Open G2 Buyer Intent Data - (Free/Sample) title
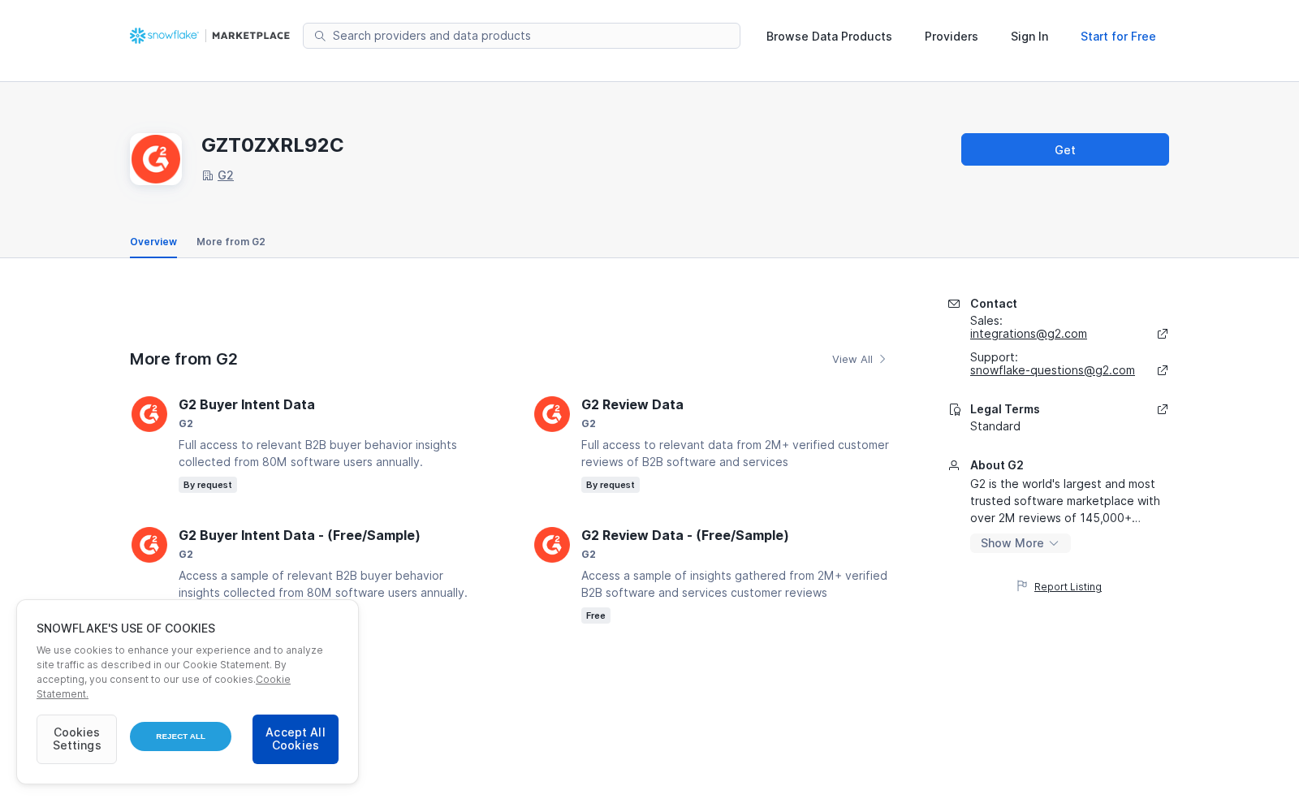The width and height of the screenshot is (1299, 812). click(x=300, y=535)
